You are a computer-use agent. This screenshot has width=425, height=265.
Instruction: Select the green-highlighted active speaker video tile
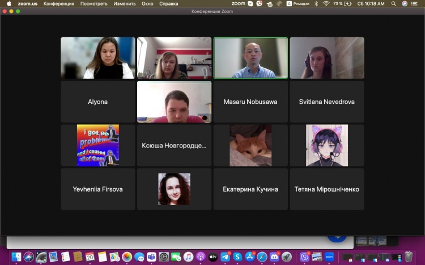pyautogui.click(x=250, y=58)
